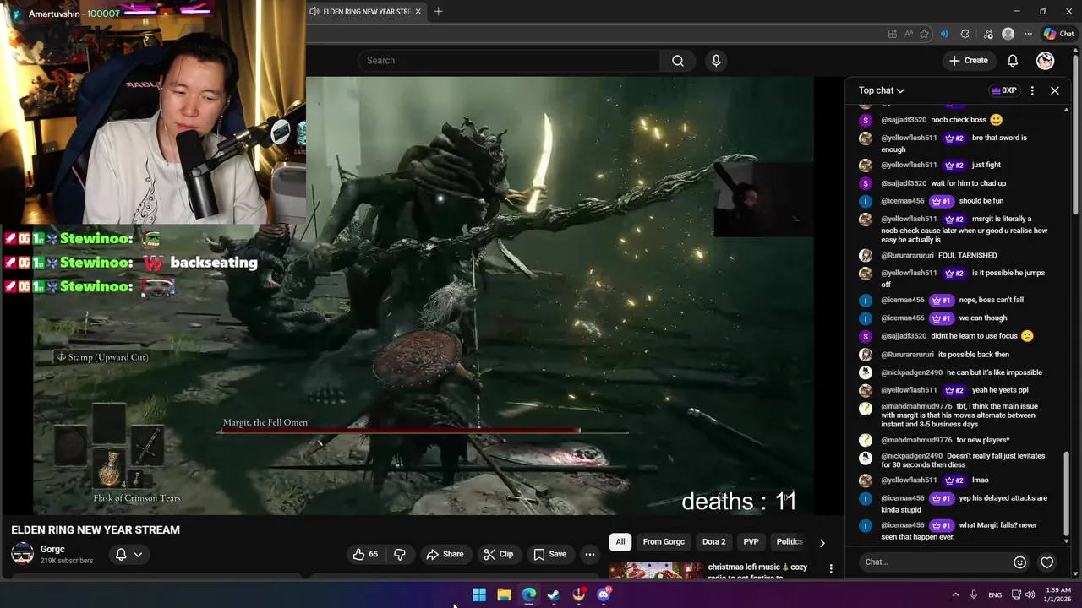Screen dimensions: 1082x608
Task: Open the Edge browser profile icon
Action: (x=1008, y=34)
